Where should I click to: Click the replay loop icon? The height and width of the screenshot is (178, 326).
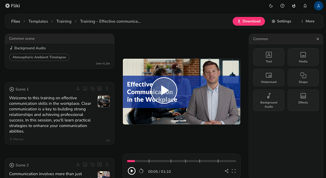(x=141, y=171)
